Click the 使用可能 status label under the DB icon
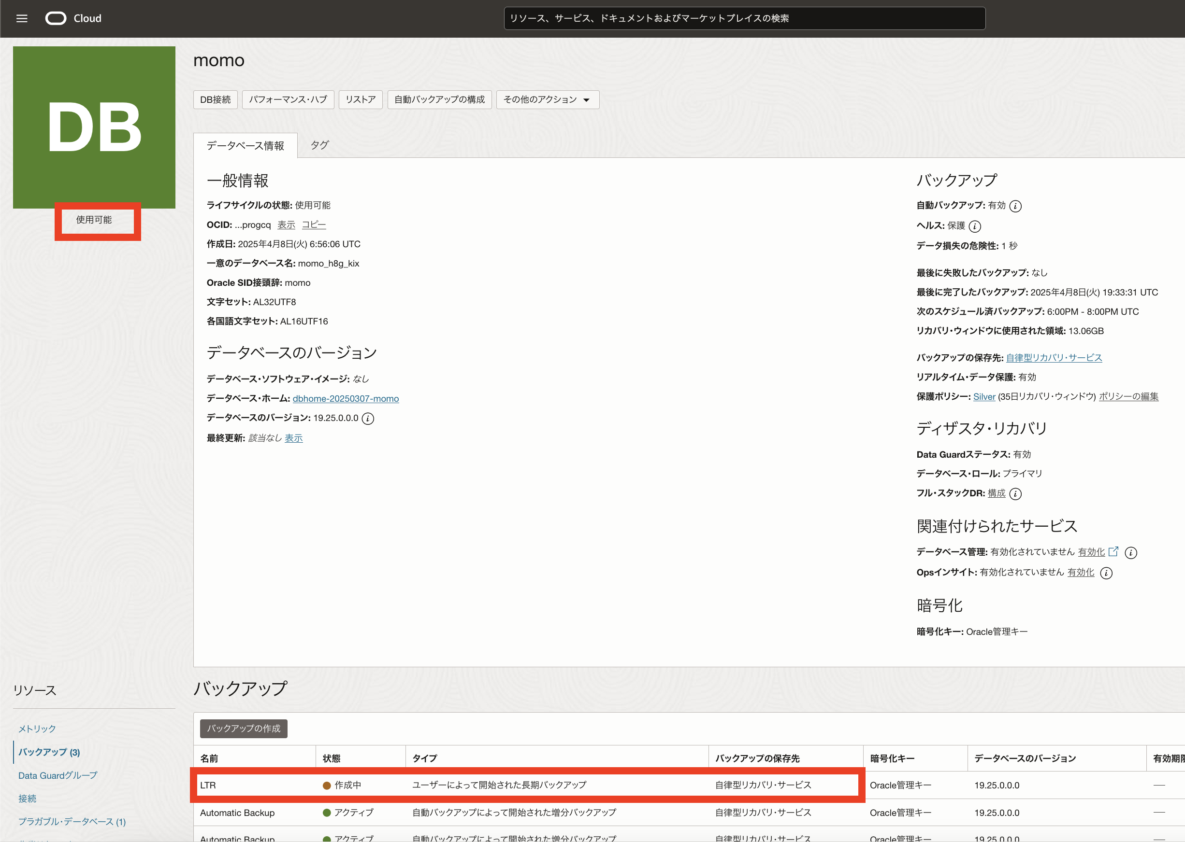1185x842 pixels. 94,220
